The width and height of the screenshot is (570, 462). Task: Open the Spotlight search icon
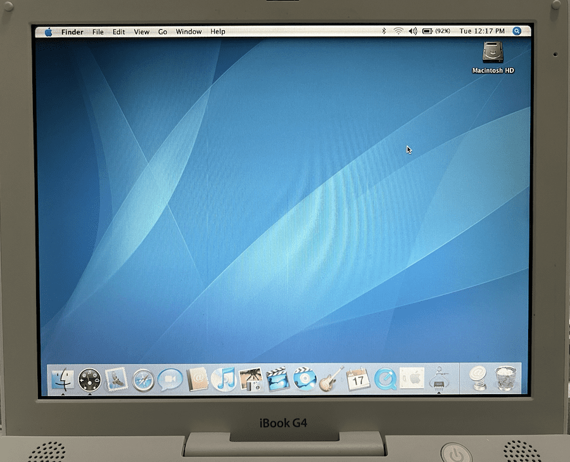517,31
